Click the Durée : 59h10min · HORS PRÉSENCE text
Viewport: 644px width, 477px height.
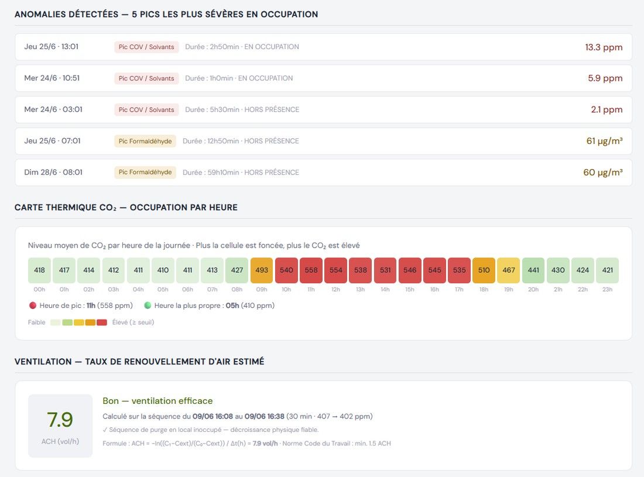coord(241,173)
